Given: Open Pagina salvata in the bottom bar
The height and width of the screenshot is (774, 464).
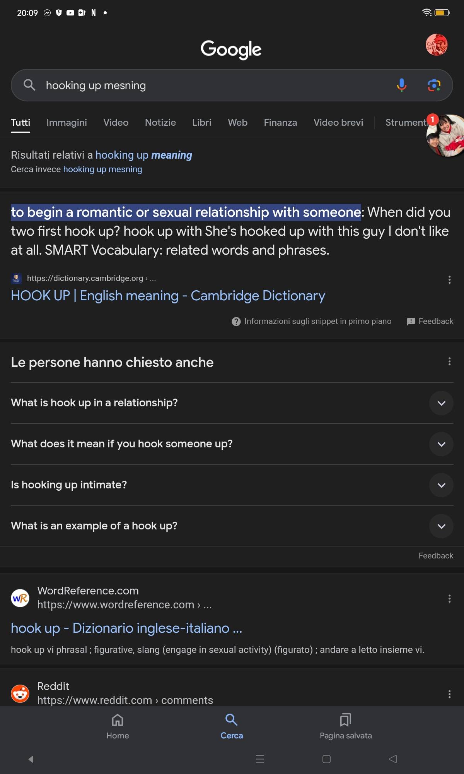Looking at the screenshot, I should point(346,727).
